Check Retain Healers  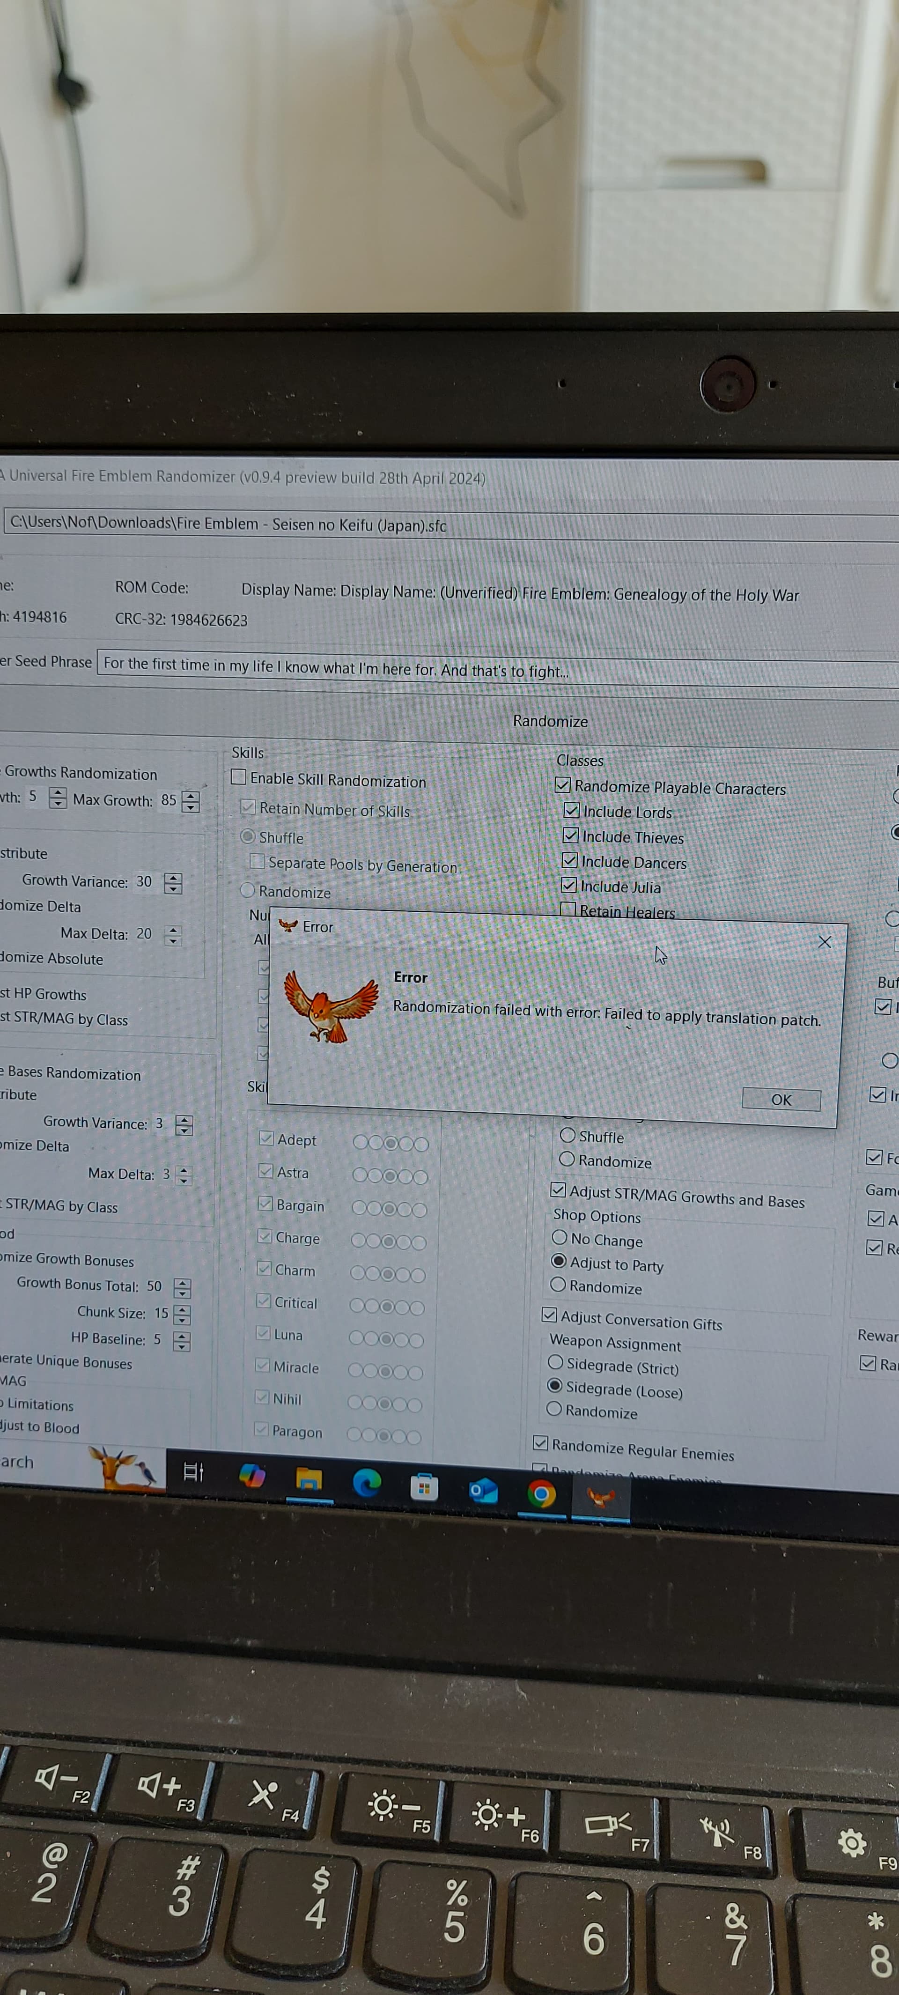click(568, 909)
